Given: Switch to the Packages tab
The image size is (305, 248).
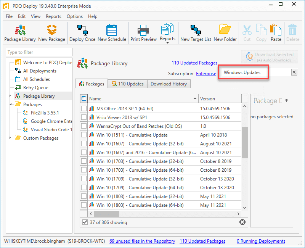Looking at the screenshot, I should [91, 84].
